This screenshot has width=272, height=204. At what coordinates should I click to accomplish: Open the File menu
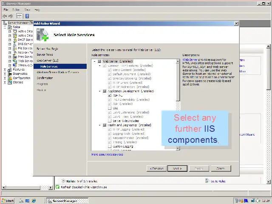(6, 10)
